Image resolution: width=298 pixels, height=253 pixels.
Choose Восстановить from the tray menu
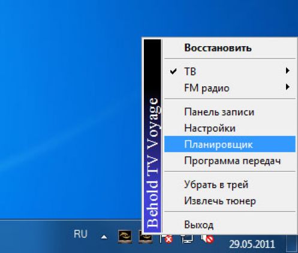tap(230, 48)
